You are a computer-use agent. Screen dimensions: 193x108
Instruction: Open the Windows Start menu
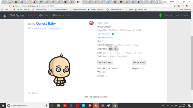click(3, 106)
